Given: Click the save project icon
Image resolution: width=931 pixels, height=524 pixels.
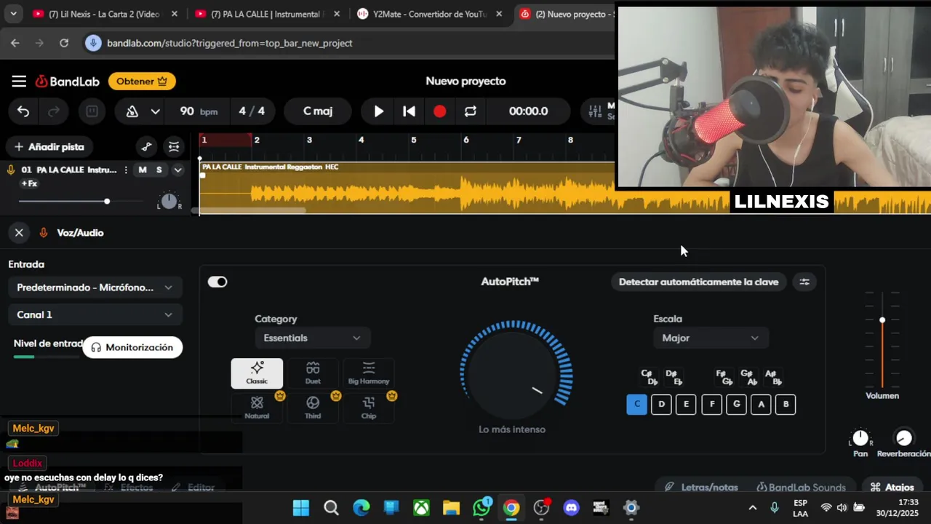Looking at the screenshot, I should (92, 111).
